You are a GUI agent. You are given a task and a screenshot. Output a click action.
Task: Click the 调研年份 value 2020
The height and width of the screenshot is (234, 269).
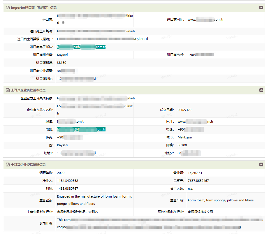[61, 173]
